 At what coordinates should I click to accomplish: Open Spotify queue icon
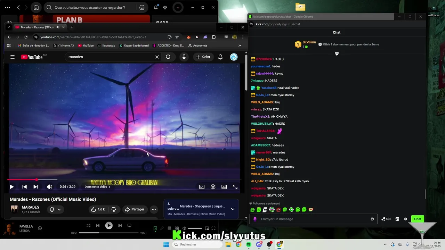[x=169, y=228]
